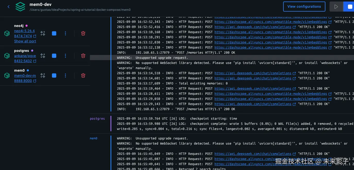The height and width of the screenshot is (170, 354).
Task: Go back using the left chevron arrow
Action: click(x=9, y=7)
